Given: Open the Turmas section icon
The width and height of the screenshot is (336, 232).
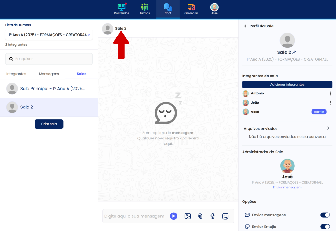Looking at the screenshot, I should click(144, 7).
